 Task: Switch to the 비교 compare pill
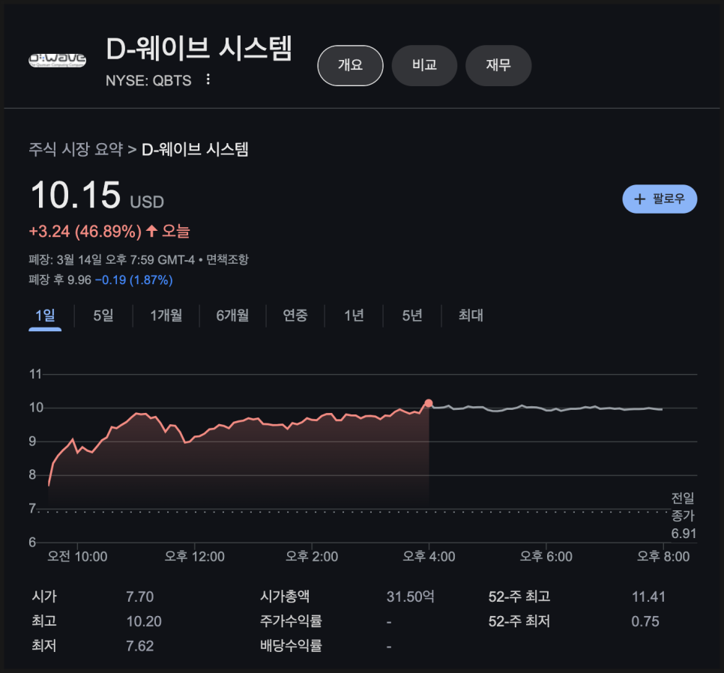pyautogui.click(x=424, y=65)
